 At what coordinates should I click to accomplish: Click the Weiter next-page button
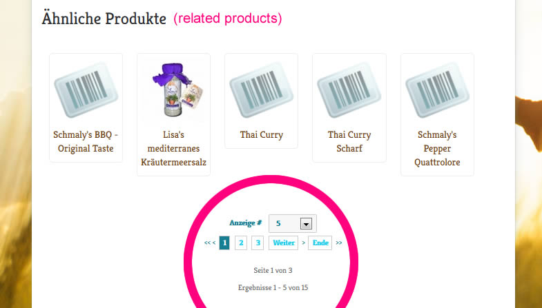pyautogui.click(x=284, y=243)
